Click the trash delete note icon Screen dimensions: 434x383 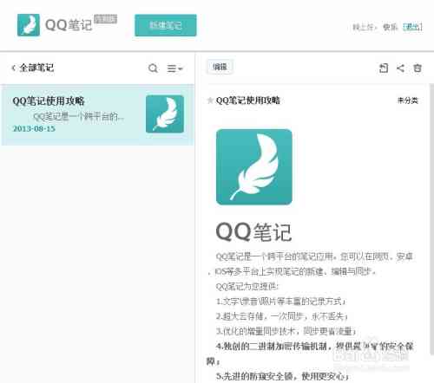(x=418, y=68)
